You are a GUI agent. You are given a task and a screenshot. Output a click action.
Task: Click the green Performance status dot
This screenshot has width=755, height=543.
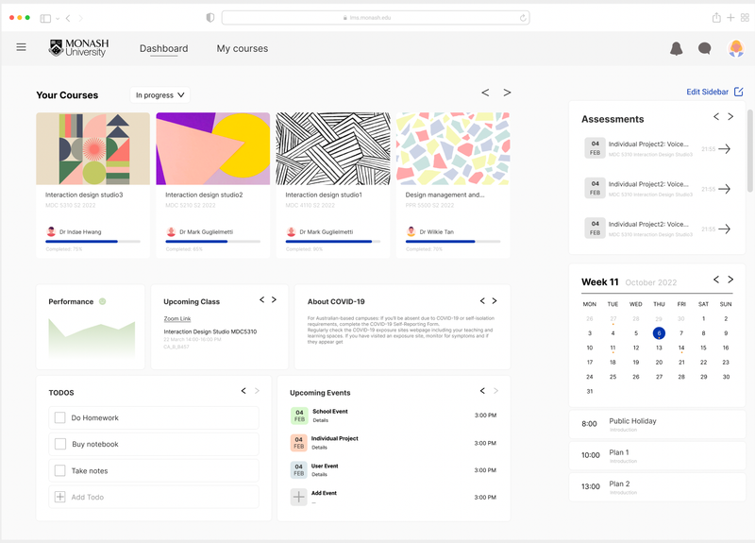(x=102, y=301)
